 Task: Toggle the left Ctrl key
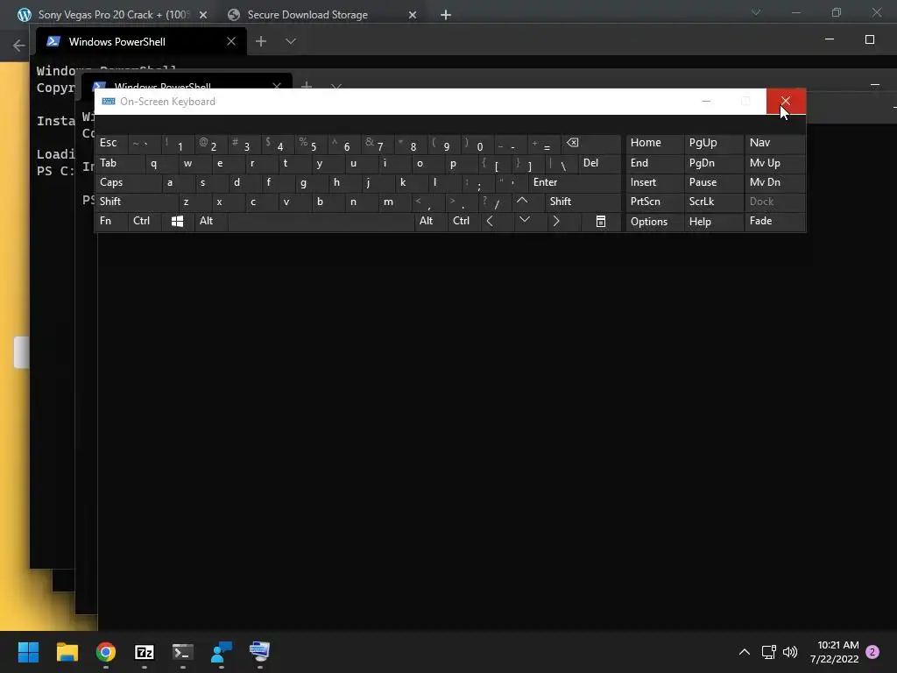click(x=145, y=222)
